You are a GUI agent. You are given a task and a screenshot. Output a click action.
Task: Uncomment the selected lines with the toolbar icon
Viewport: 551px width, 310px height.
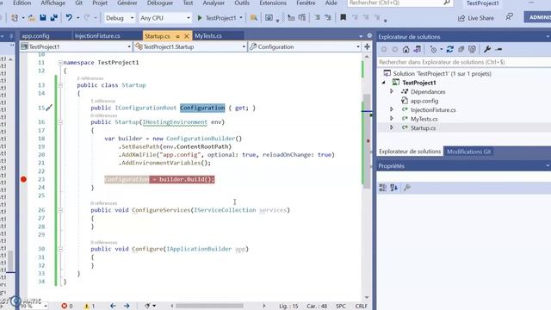328,17
